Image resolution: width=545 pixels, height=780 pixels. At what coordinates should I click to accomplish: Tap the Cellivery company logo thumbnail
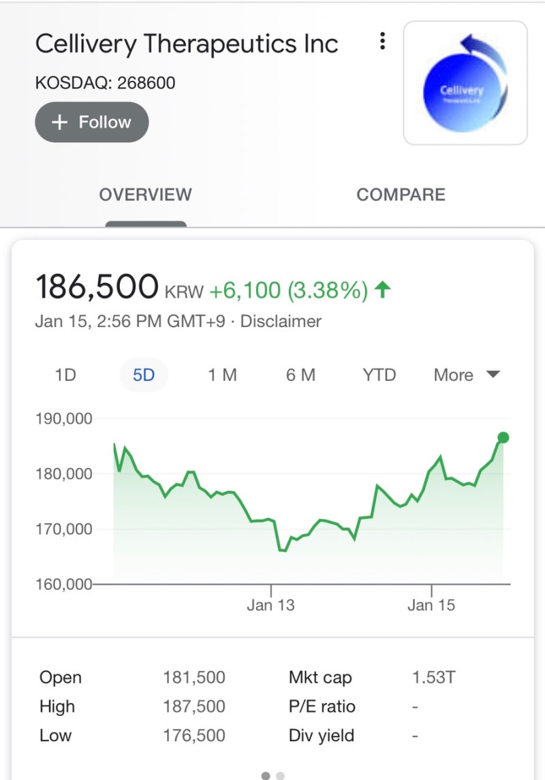465,82
